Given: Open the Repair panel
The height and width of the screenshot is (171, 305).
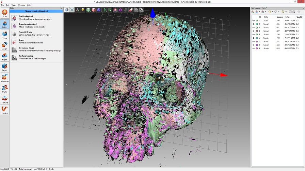Looking at the screenshot, I should [5, 68].
